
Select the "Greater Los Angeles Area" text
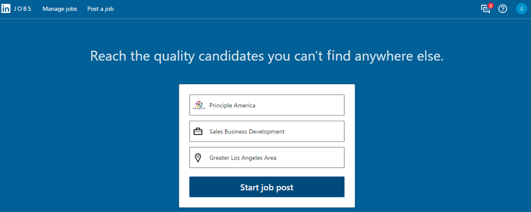[243, 158]
